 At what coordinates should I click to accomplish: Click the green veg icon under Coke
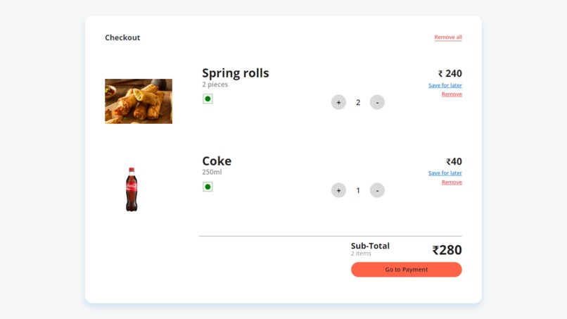click(208, 187)
